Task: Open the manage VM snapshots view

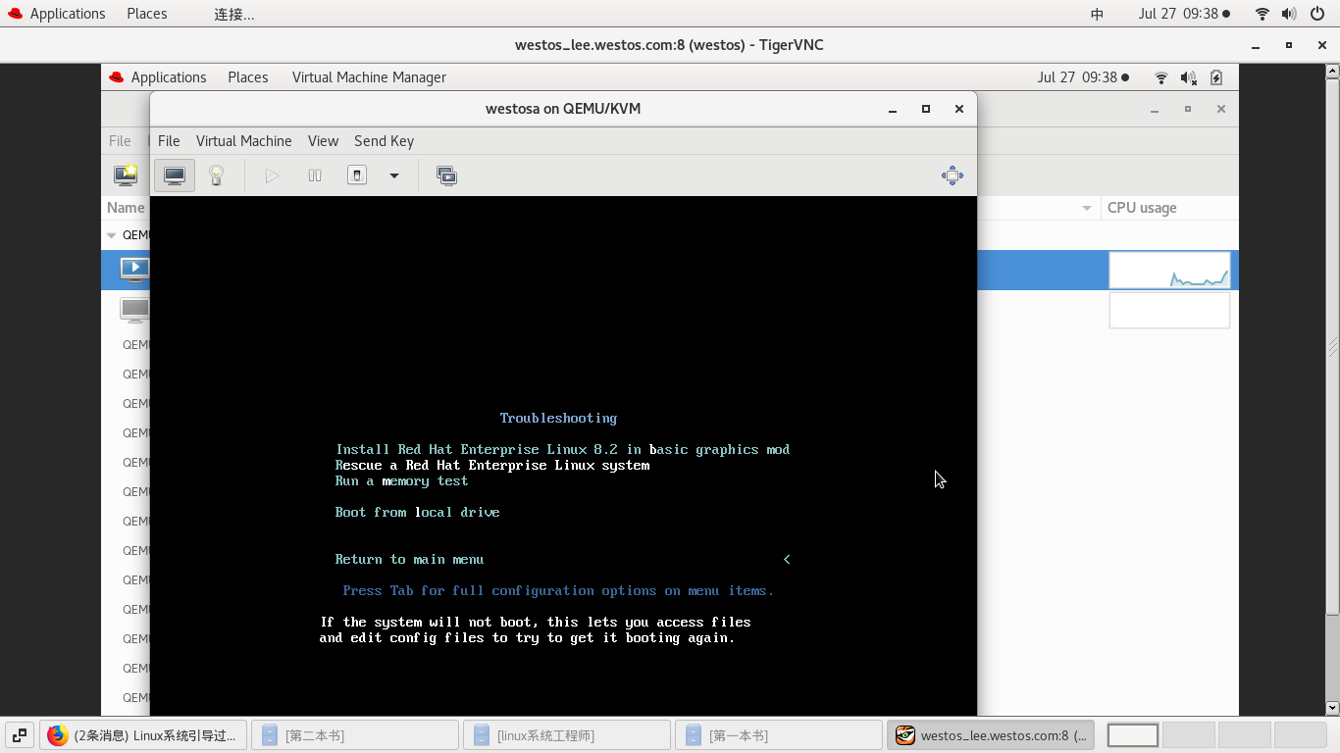Action: pos(446,176)
